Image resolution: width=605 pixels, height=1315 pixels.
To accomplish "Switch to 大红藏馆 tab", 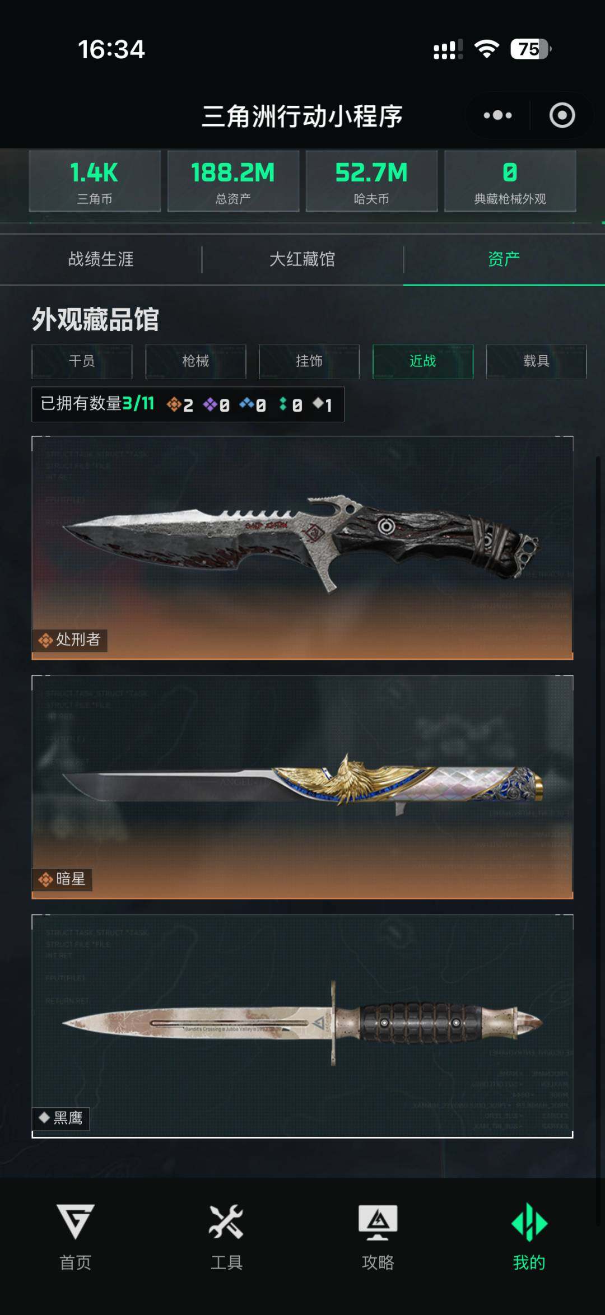I will point(302,259).
